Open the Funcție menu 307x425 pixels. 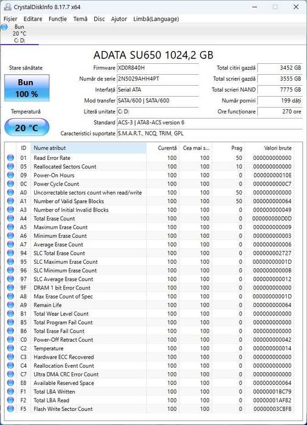tap(58, 19)
